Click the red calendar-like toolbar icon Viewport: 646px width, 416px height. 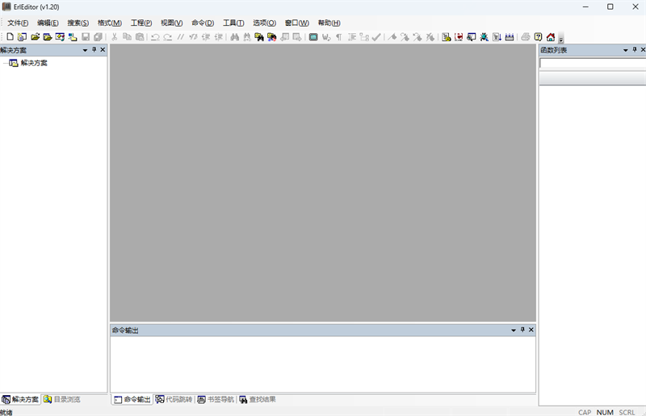459,37
